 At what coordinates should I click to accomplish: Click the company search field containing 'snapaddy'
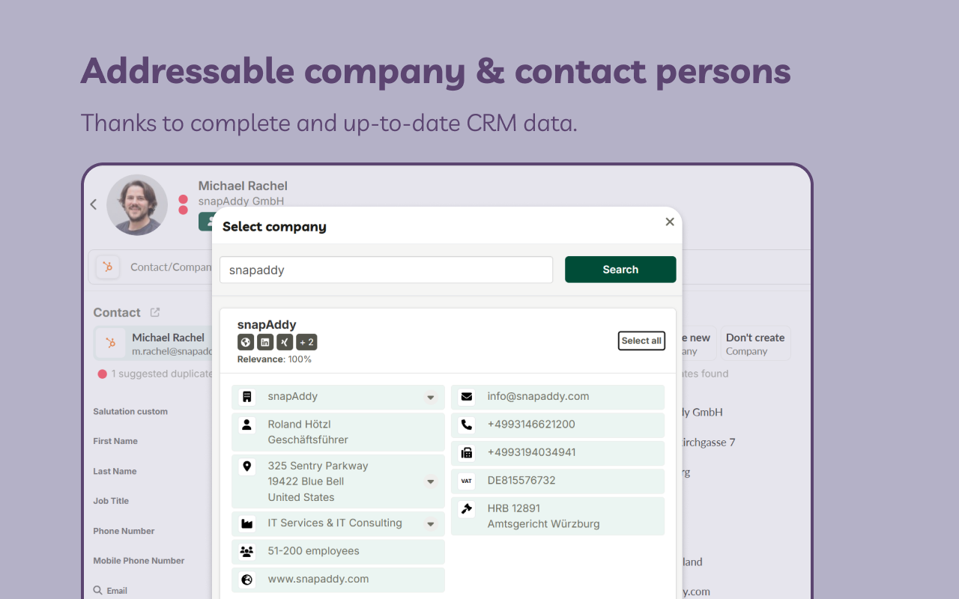point(386,270)
